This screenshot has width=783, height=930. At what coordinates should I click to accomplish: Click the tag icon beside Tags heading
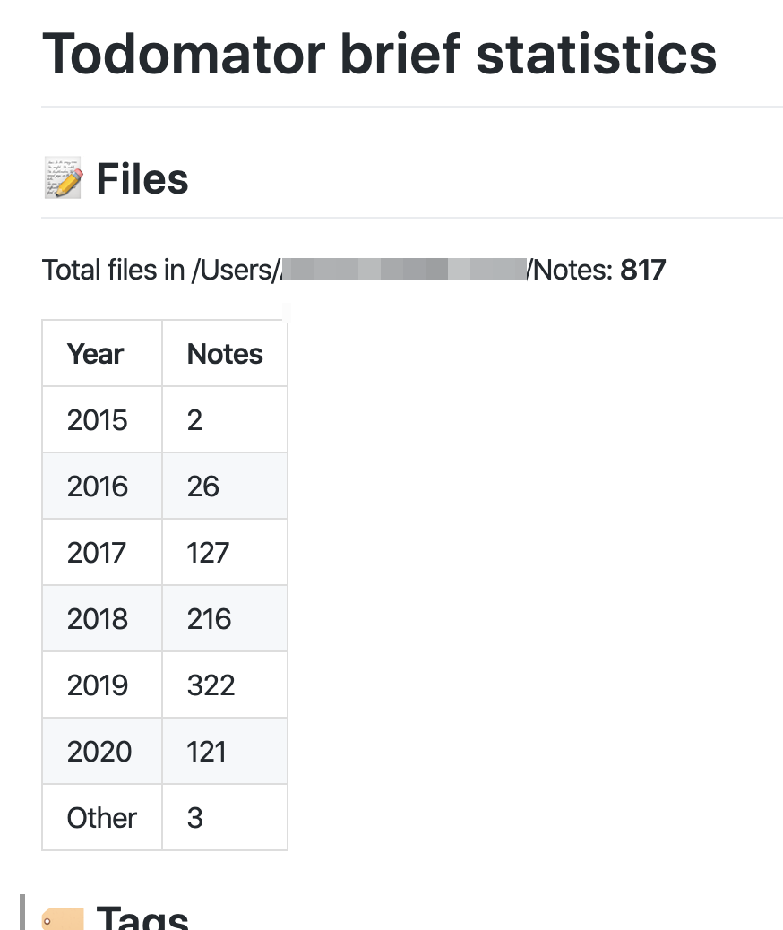tap(63, 919)
